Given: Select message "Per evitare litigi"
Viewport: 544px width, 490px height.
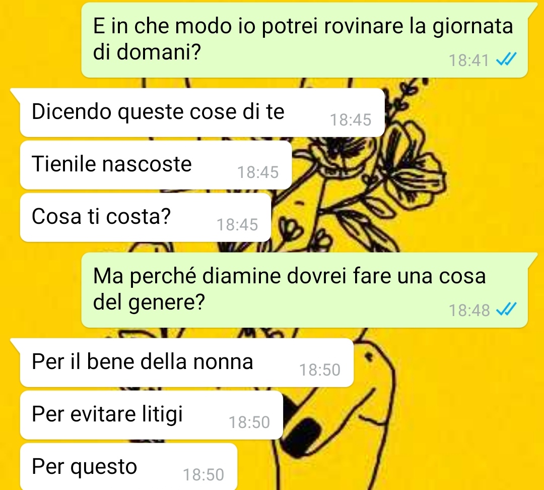Looking at the screenshot, I should (152, 415).
